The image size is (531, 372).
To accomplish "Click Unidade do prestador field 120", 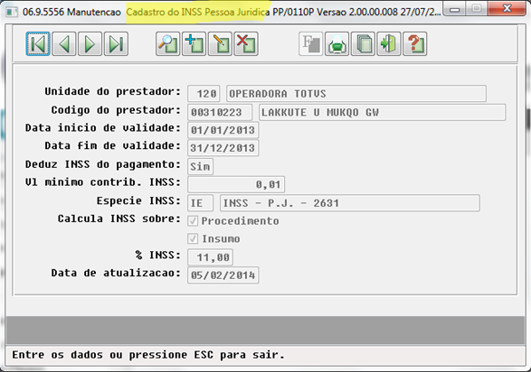I will coord(204,94).
